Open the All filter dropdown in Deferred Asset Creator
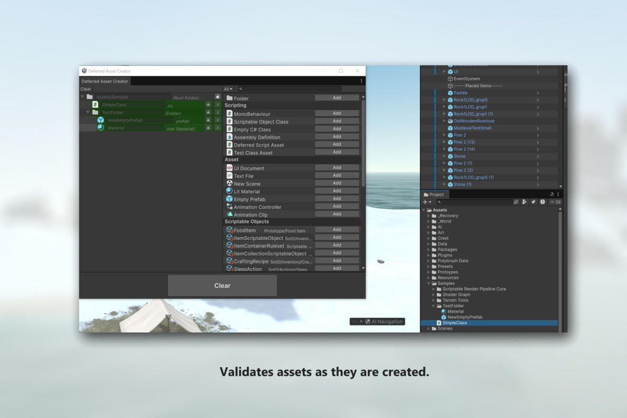Image resolution: width=627 pixels, height=418 pixels. tap(228, 88)
